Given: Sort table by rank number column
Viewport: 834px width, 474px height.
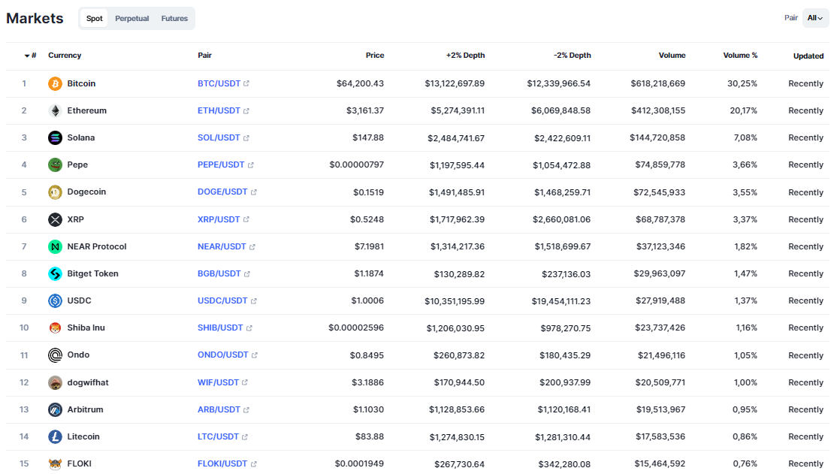Looking at the screenshot, I should (x=30, y=56).
